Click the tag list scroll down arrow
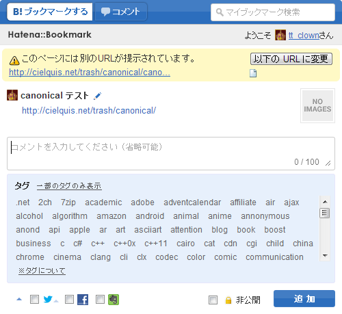Screen dimensions: 342x314 click(325, 255)
